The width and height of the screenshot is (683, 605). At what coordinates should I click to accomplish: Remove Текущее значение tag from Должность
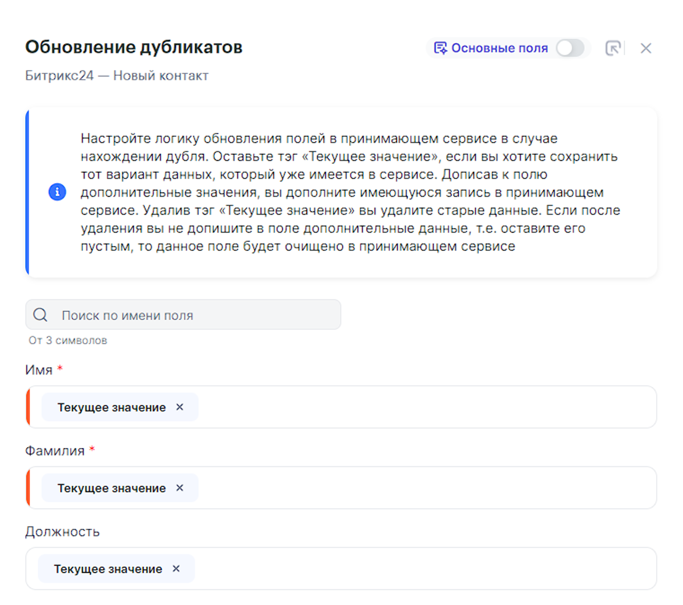click(x=176, y=569)
